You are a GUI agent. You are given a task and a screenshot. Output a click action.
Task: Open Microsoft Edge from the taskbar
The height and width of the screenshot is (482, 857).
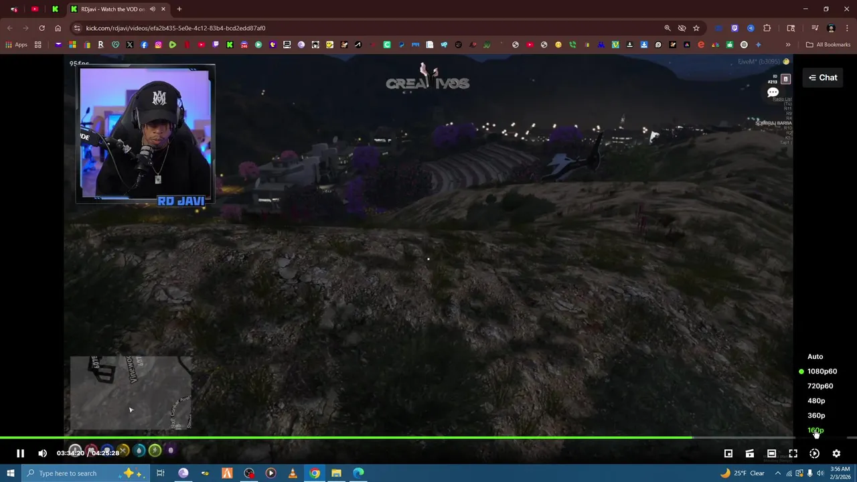(x=358, y=473)
